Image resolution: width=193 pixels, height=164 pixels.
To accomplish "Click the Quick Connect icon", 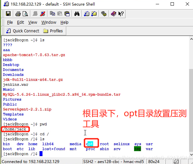I will point(9,31).
